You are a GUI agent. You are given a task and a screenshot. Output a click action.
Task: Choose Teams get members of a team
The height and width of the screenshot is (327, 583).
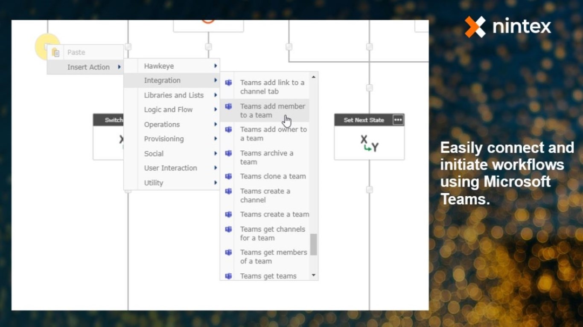(x=265, y=257)
